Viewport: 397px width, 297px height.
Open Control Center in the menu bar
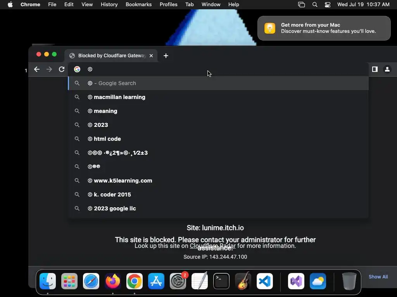[x=327, y=5]
